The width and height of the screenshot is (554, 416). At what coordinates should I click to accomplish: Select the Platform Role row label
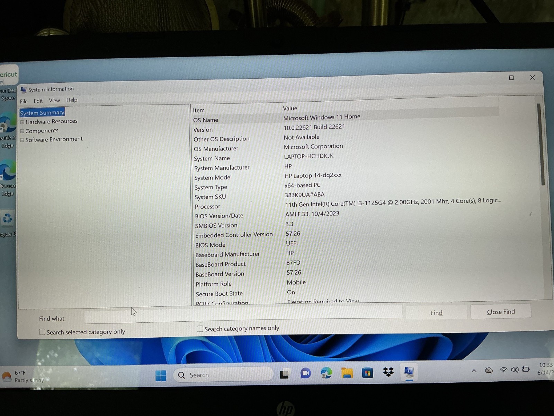click(214, 284)
